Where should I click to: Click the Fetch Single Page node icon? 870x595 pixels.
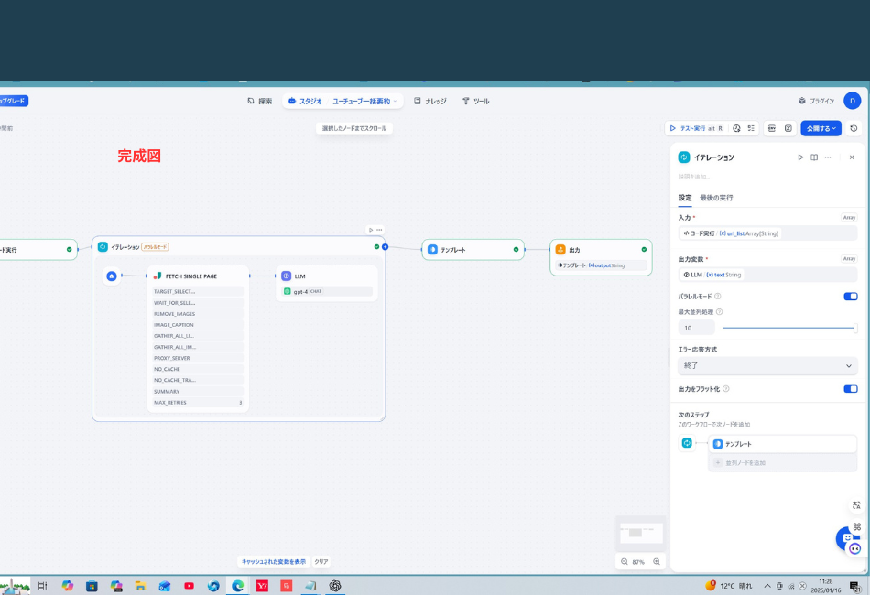[158, 276]
